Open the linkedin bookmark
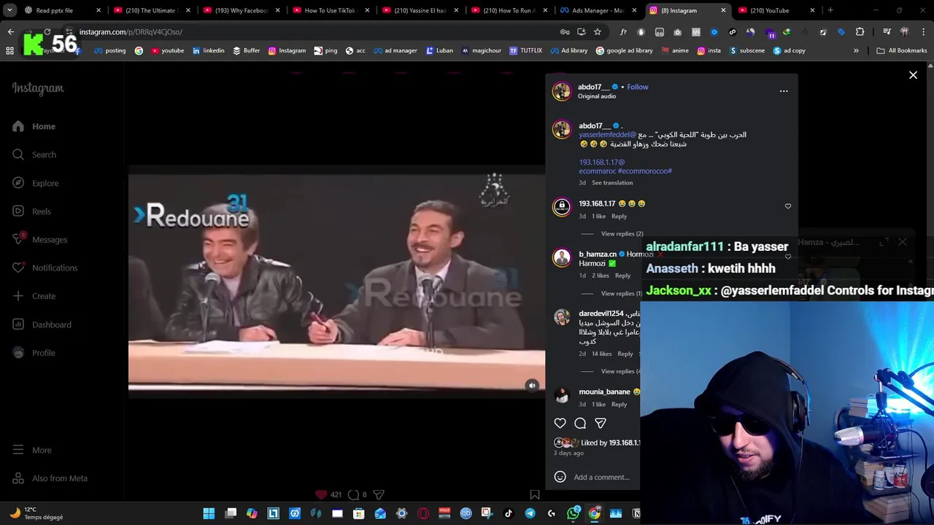Image resolution: width=934 pixels, height=525 pixels. [209, 50]
